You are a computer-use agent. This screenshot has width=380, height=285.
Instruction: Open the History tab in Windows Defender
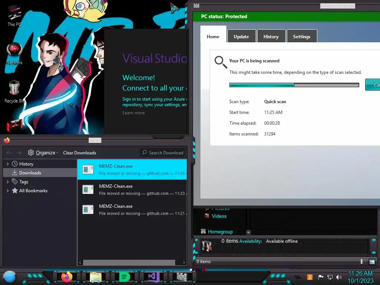tap(271, 36)
